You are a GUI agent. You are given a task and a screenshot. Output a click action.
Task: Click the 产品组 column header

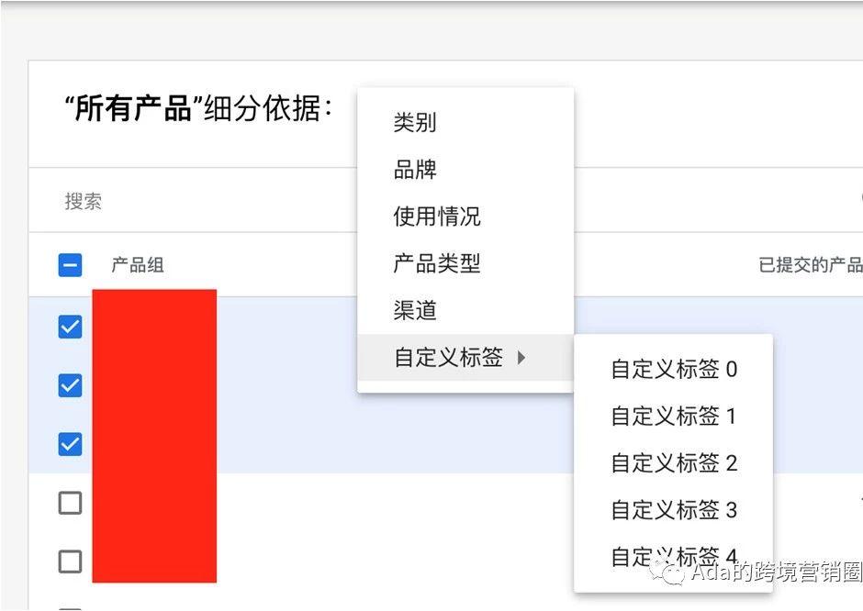point(138,264)
